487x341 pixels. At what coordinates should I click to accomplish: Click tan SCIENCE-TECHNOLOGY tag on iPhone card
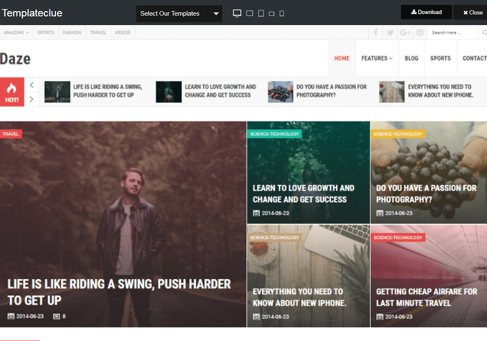[x=275, y=237]
